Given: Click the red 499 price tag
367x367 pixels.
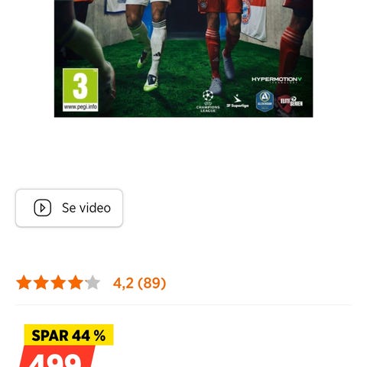Looking at the screenshot, I should click(x=57, y=356).
